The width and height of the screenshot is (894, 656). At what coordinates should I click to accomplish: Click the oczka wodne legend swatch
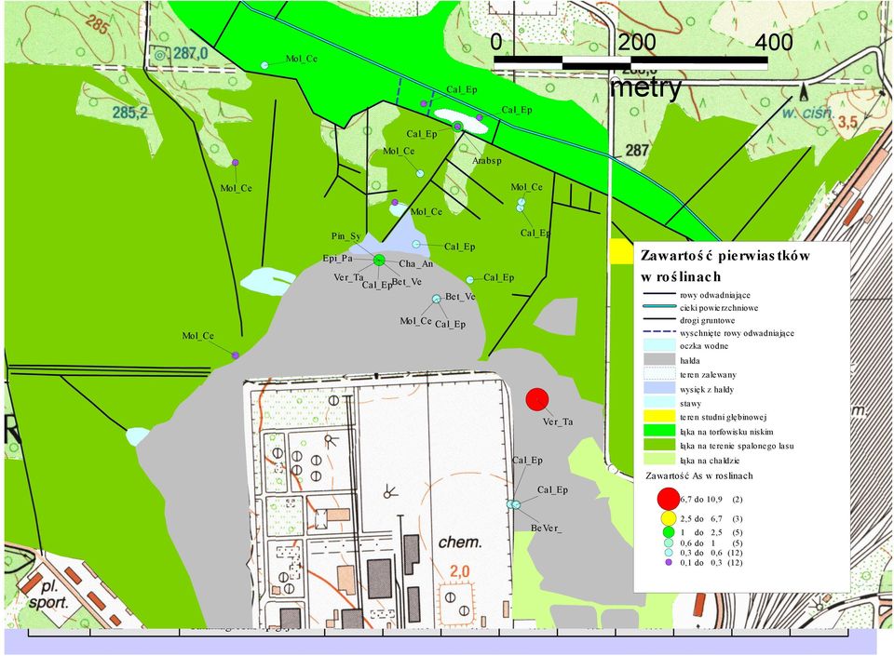(659, 345)
